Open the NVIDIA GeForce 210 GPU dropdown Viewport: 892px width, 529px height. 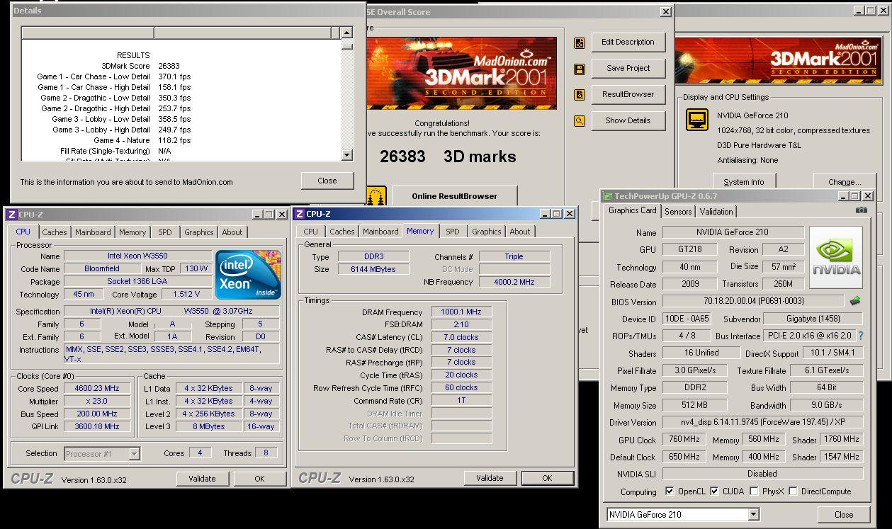pyautogui.click(x=754, y=515)
